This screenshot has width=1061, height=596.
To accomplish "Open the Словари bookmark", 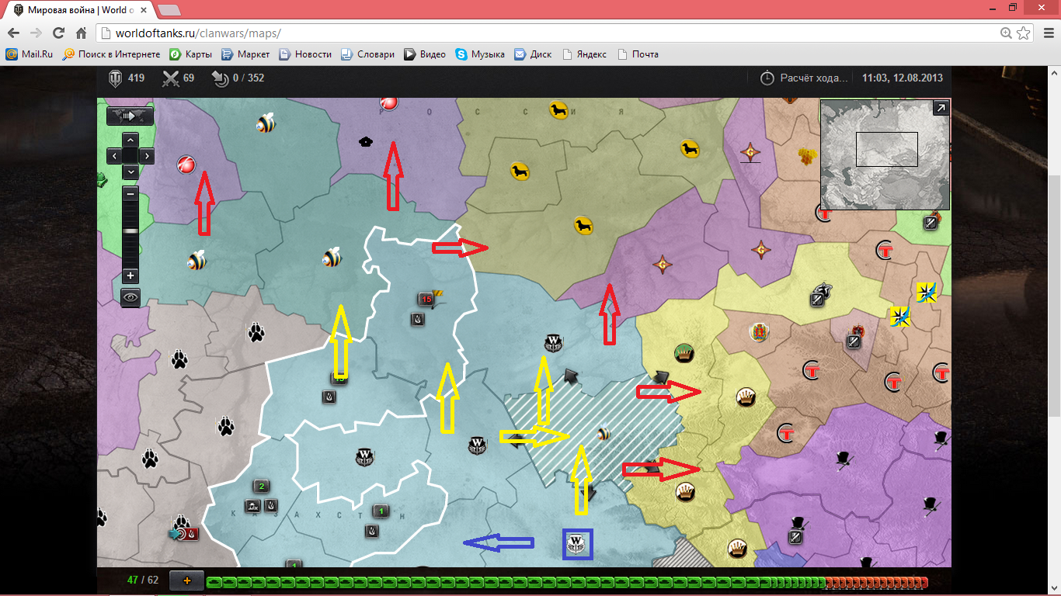I will pyautogui.click(x=368, y=54).
